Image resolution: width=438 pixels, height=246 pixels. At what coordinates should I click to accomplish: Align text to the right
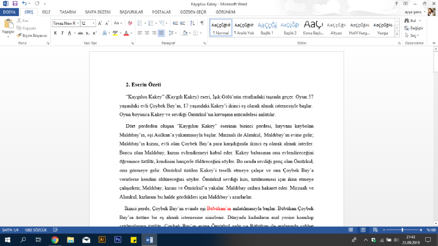pos(154,33)
